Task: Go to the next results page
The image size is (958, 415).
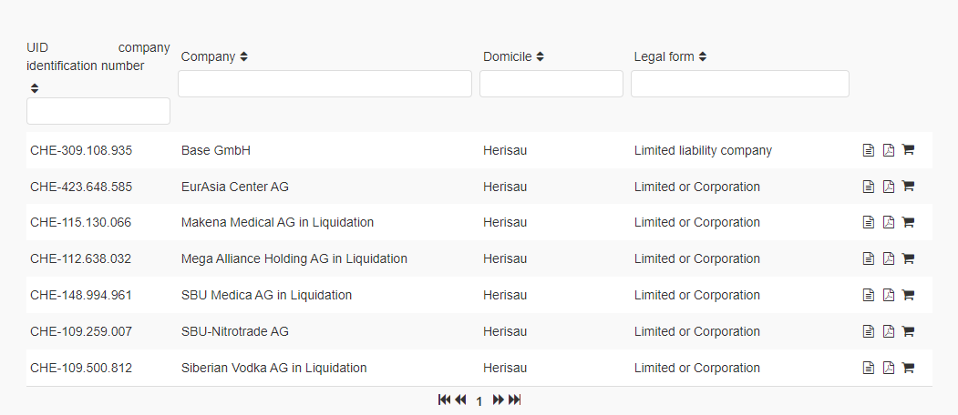Action: coord(499,400)
